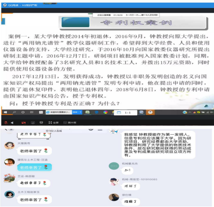This screenshot has height=207, width=214.
Task: Click the chat bubble icon in call toolbar
Action: 41,123
